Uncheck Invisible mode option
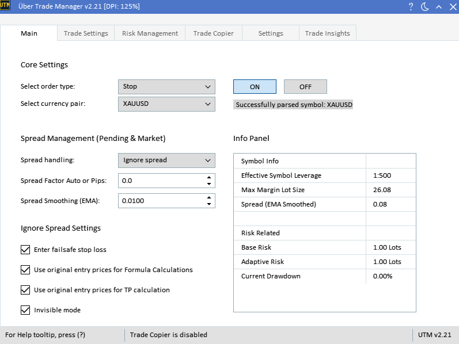 [25, 310]
